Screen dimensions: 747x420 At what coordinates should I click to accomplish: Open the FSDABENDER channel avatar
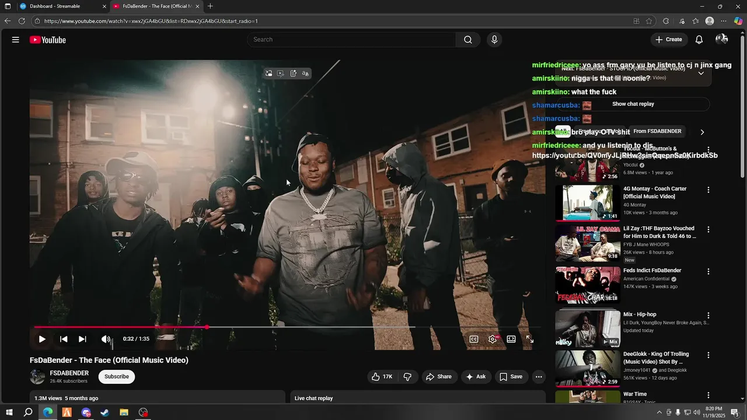point(37,377)
